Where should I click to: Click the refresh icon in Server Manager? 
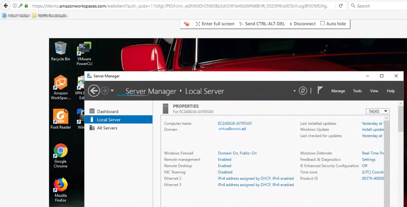[x=303, y=91]
